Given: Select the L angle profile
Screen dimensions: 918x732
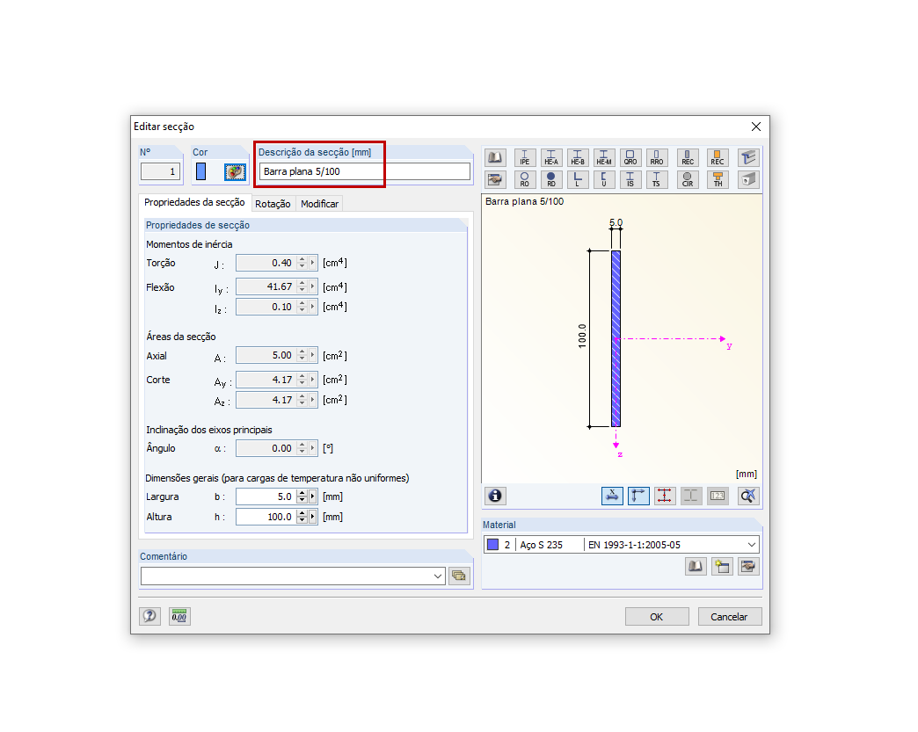Looking at the screenshot, I should pyautogui.click(x=577, y=179).
